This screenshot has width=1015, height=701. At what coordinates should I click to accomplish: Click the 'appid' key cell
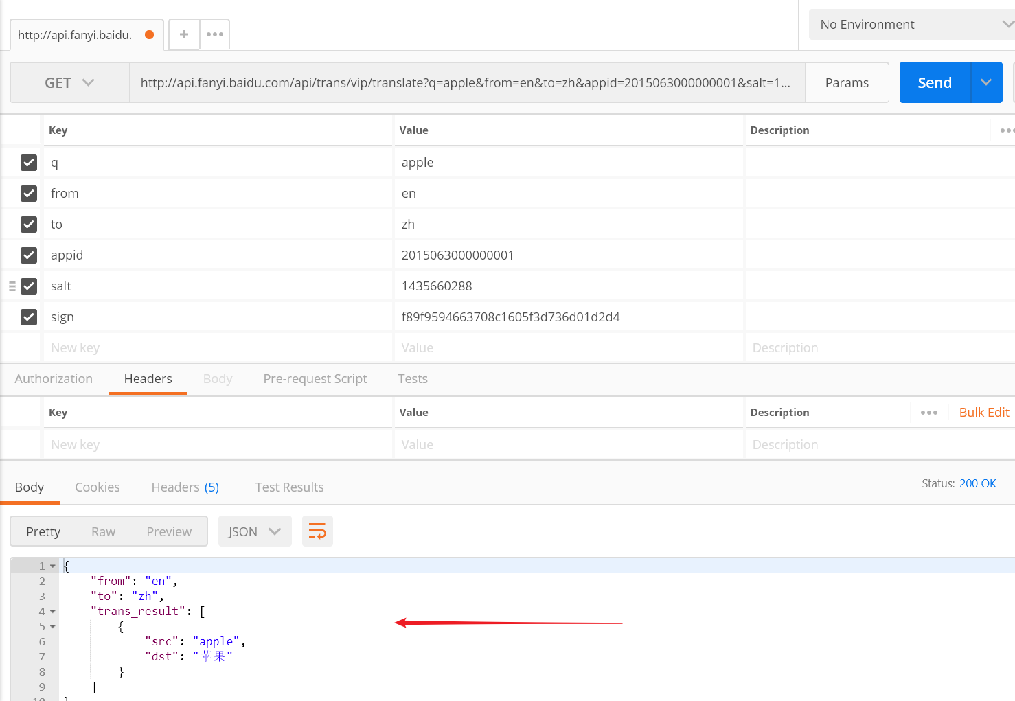218,255
